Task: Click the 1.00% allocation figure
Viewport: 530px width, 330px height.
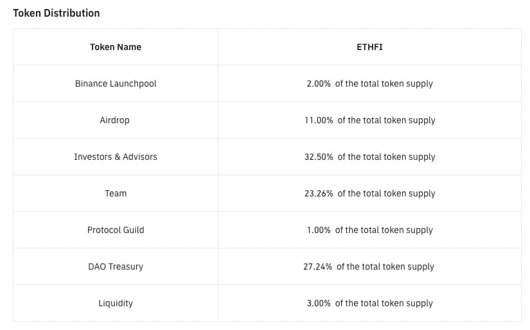Action: point(318,230)
